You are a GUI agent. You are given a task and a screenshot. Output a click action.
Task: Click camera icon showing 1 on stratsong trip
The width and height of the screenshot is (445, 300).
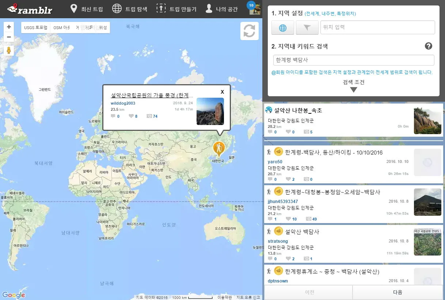306,258
